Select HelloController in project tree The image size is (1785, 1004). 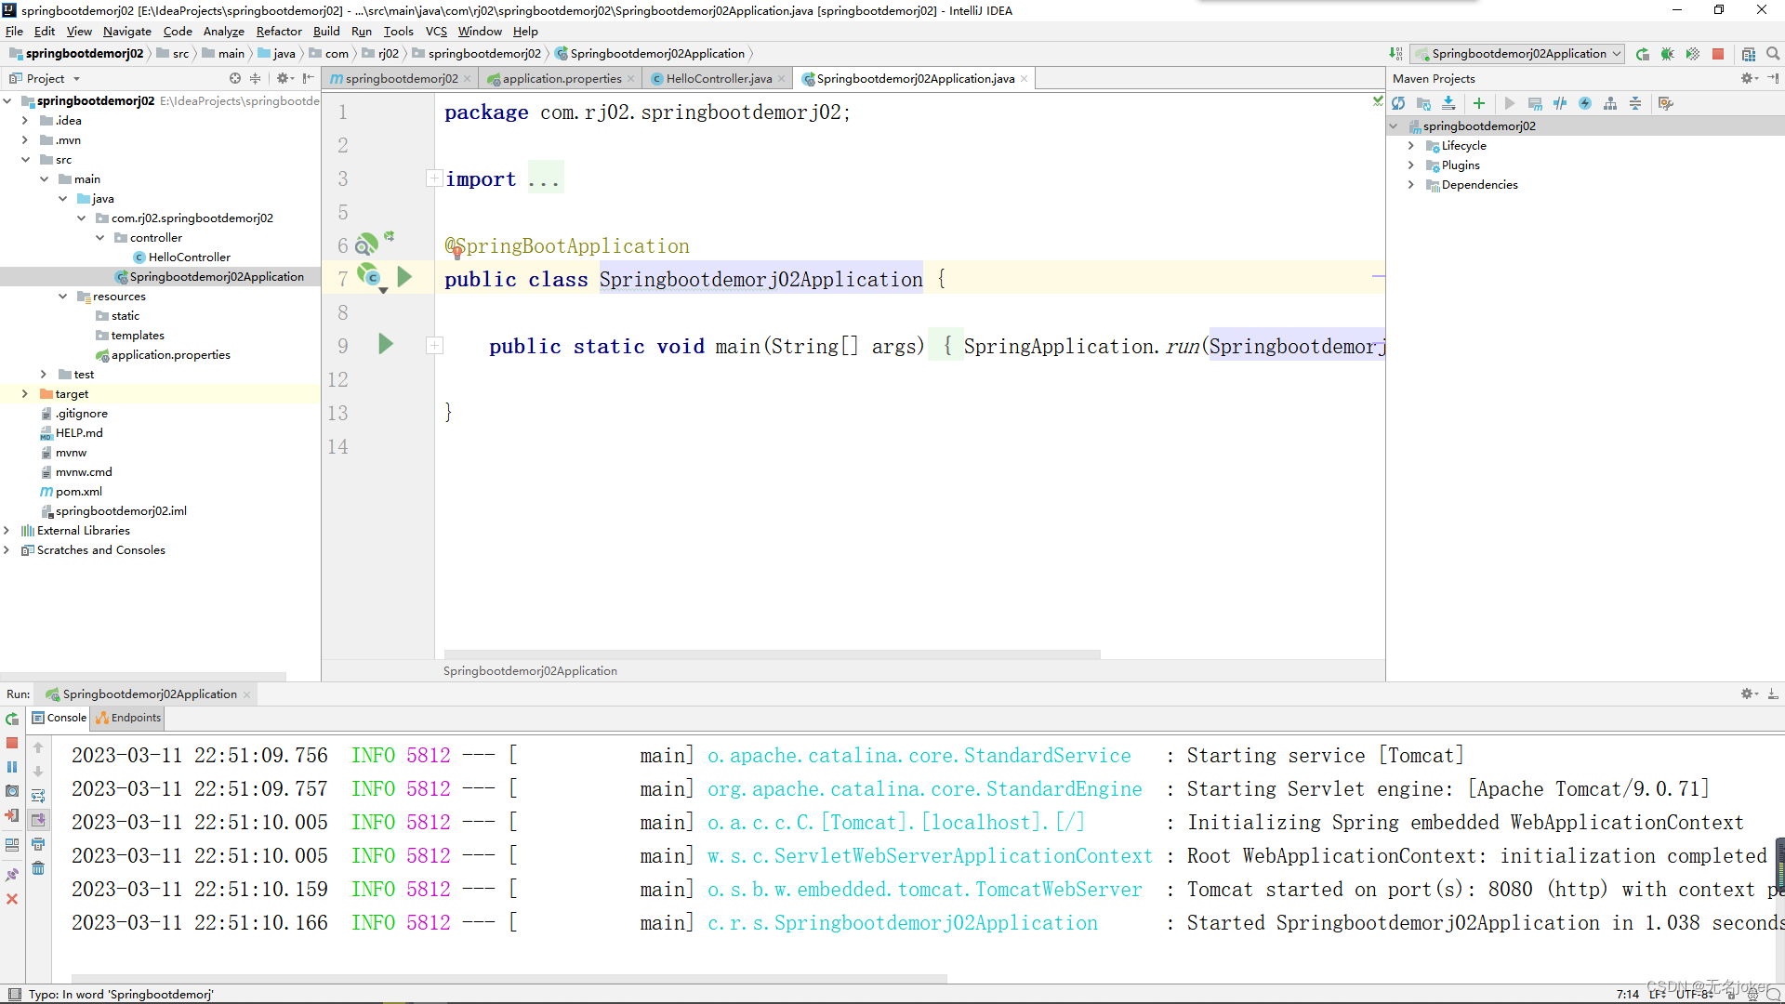(x=189, y=258)
